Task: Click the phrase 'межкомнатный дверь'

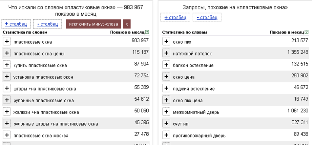Action: click(x=196, y=112)
